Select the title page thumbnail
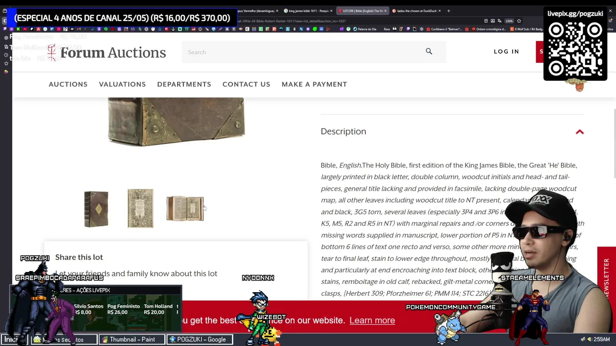Viewport: 616px width, 346px height. 140,208
